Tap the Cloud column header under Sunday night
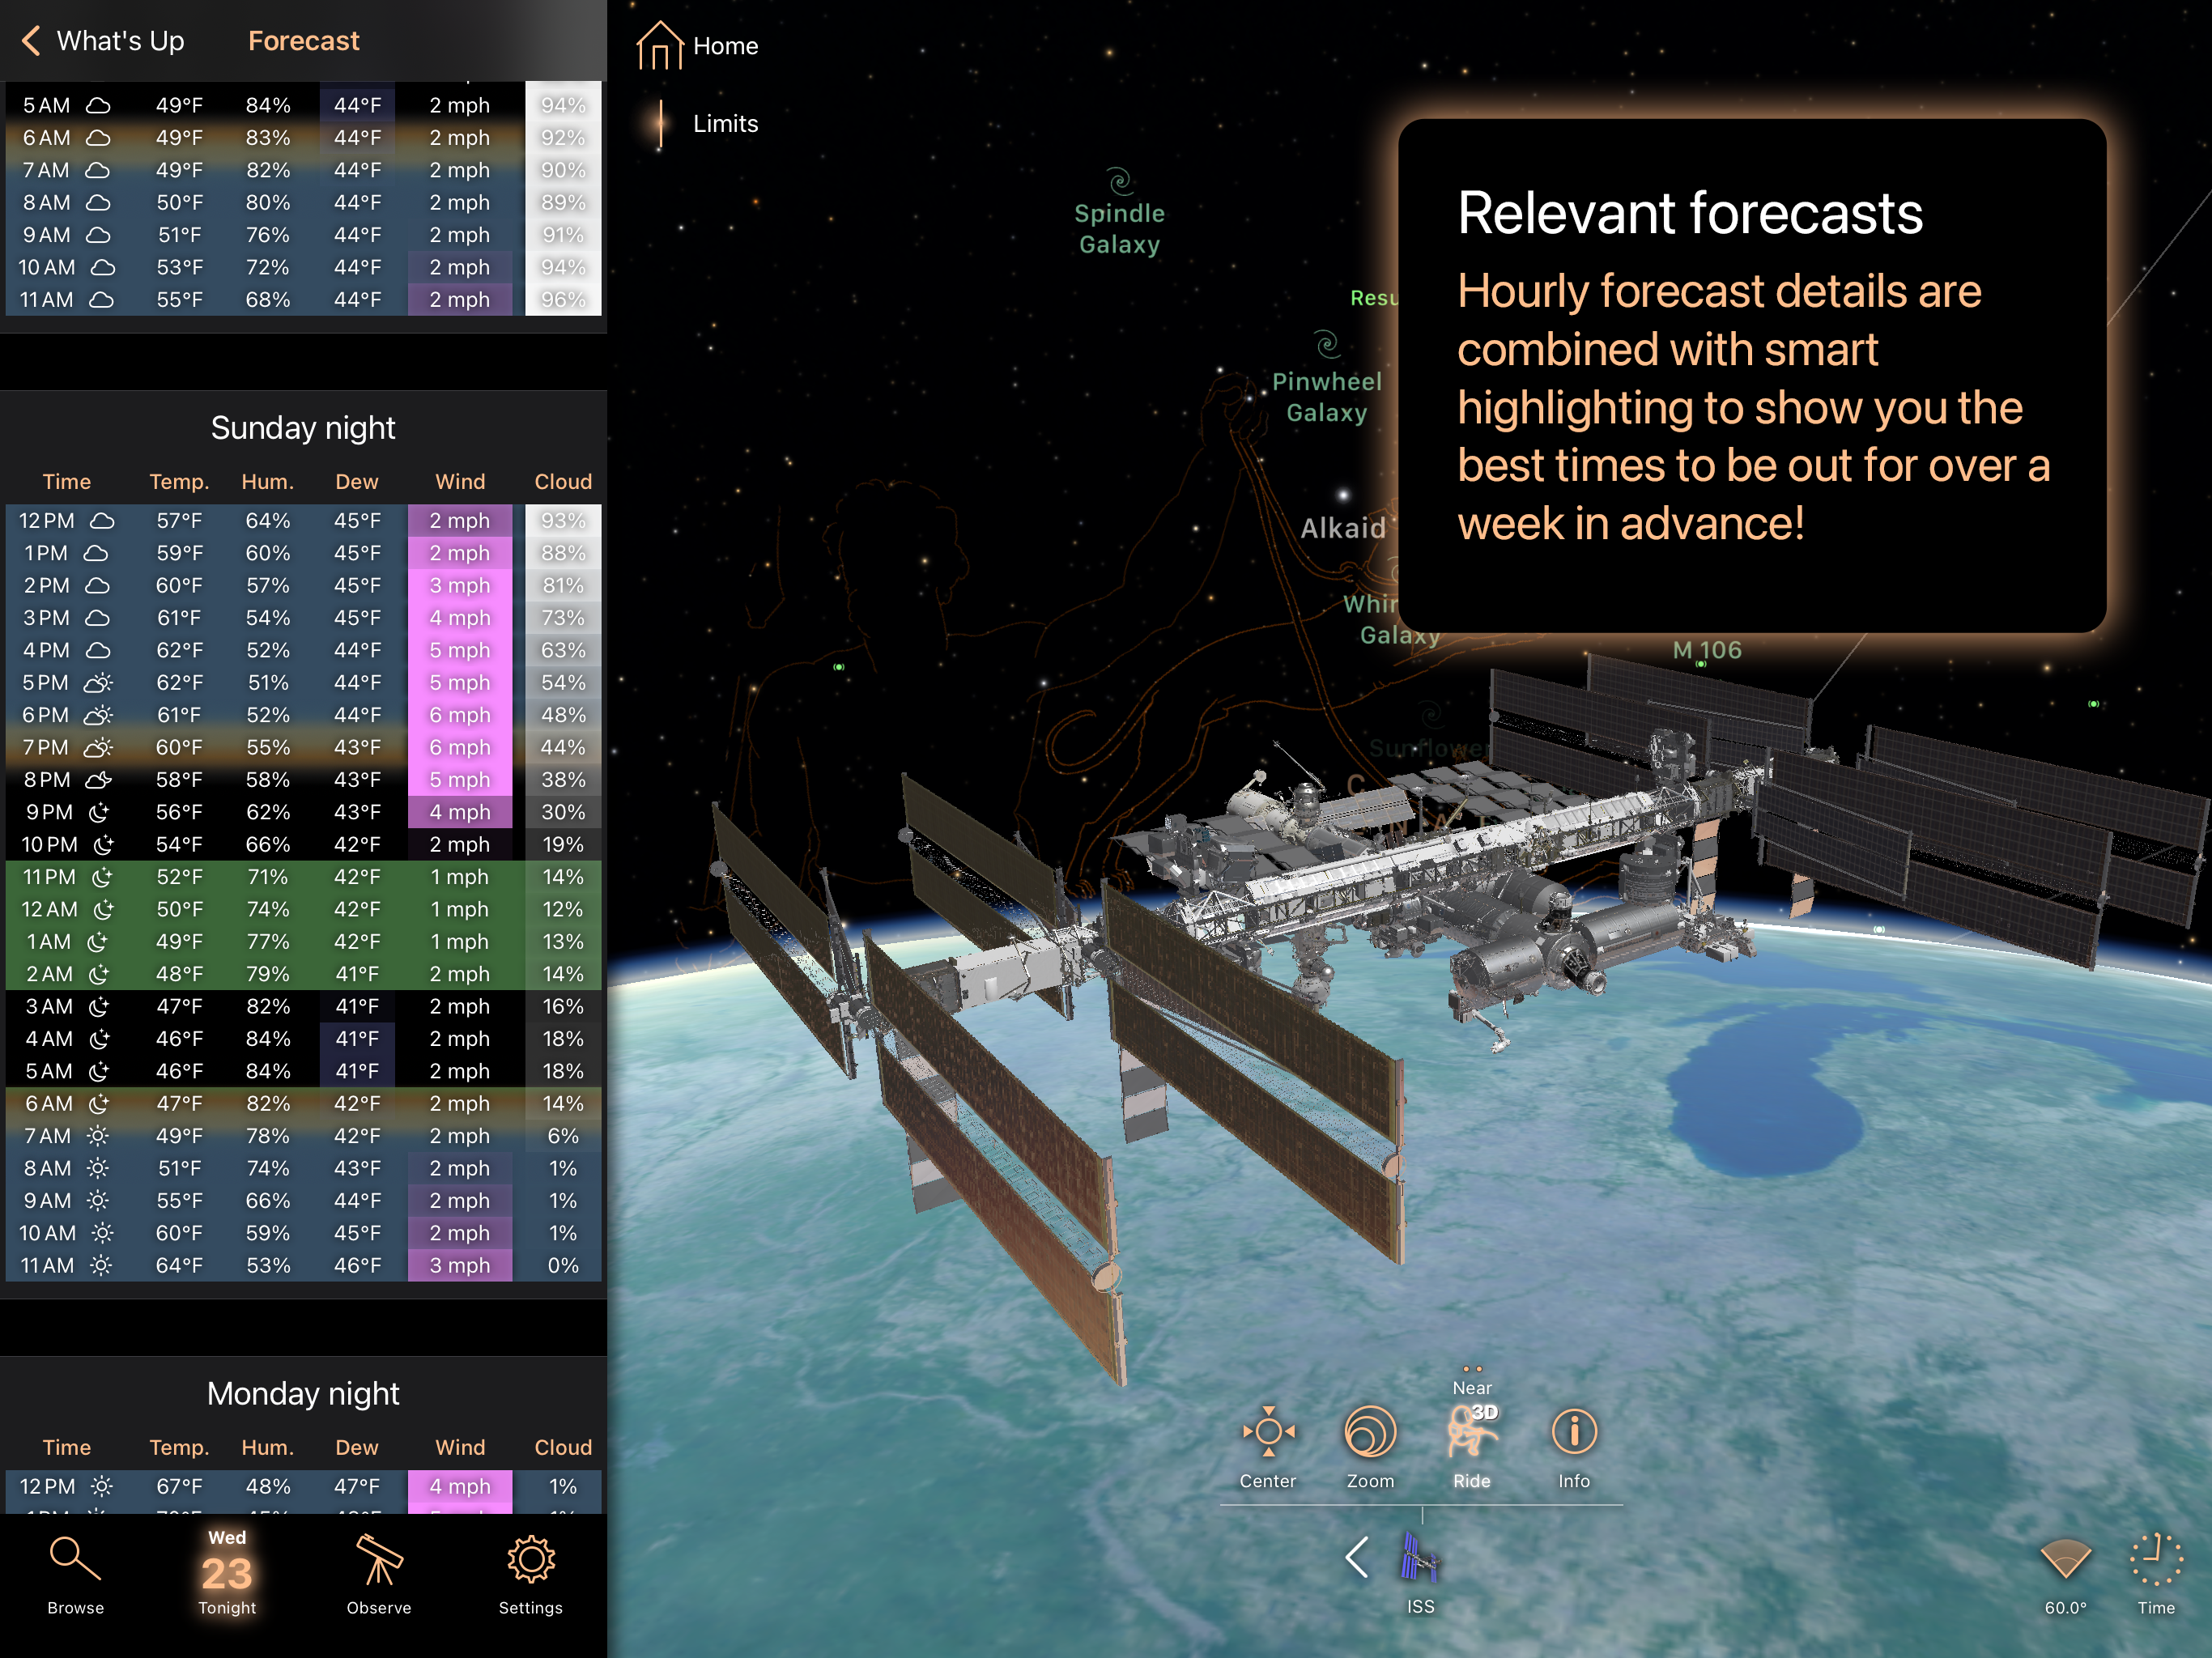The height and width of the screenshot is (1658, 2212). [563, 481]
